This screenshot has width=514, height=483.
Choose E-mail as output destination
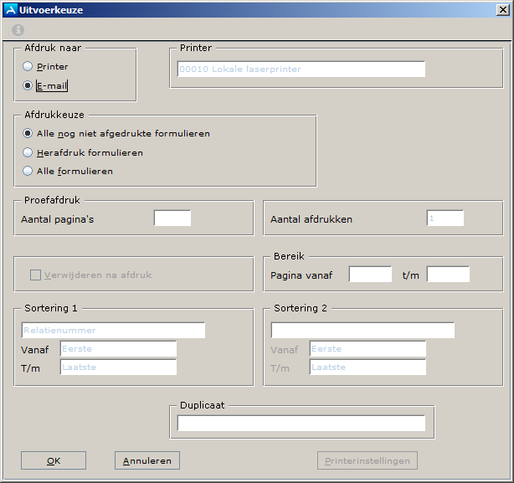pyautogui.click(x=28, y=85)
